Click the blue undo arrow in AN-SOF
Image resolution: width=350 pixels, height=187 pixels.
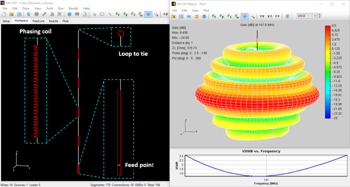29,14
